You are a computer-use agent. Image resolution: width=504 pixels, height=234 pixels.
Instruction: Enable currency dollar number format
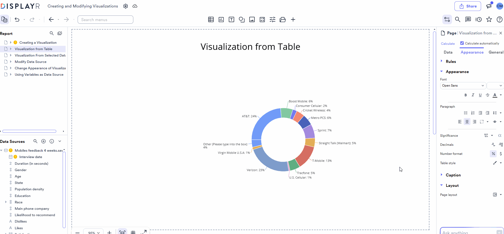click(x=501, y=154)
